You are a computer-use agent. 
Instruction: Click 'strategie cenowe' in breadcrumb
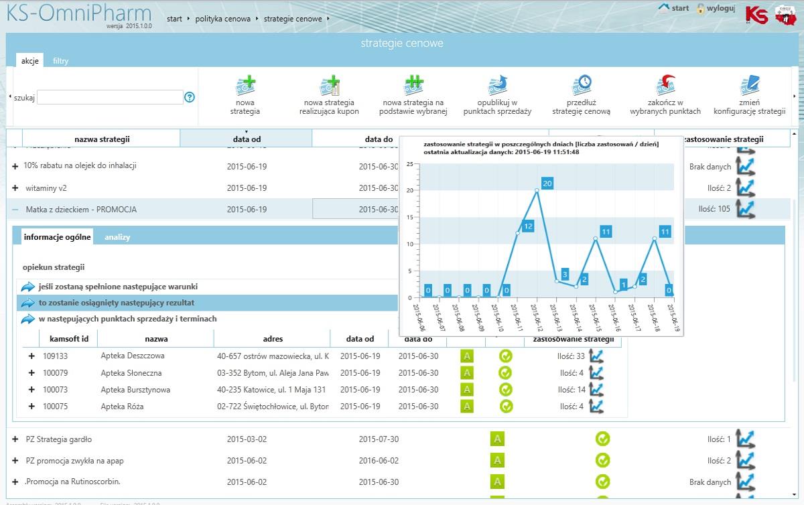click(x=292, y=19)
